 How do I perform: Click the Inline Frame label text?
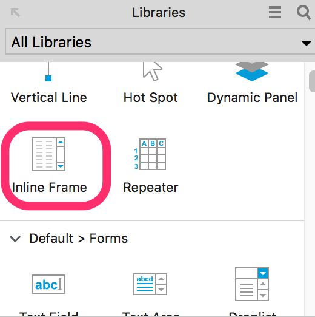pyautogui.click(x=50, y=187)
